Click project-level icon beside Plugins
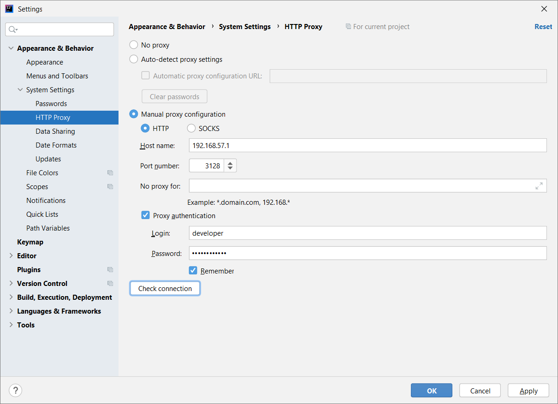The height and width of the screenshot is (404, 558). pyautogui.click(x=110, y=270)
